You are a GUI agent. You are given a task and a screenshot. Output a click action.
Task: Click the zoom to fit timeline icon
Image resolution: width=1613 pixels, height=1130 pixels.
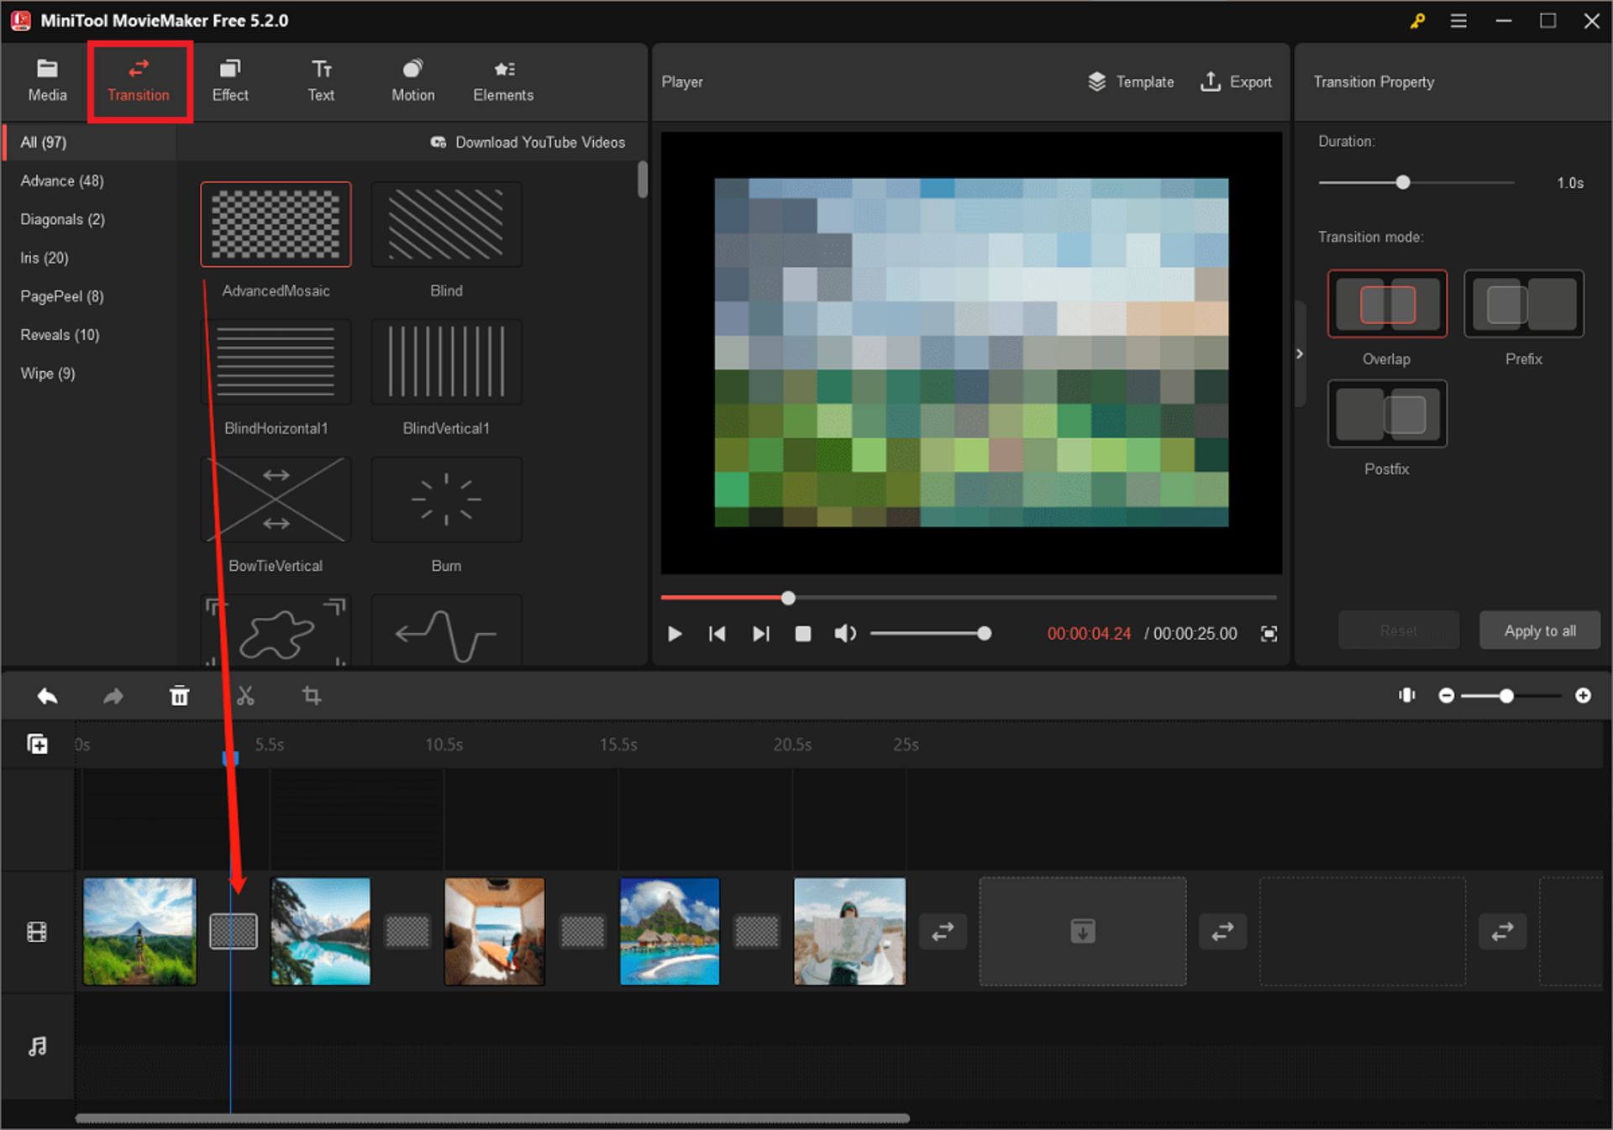tap(1406, 695)
